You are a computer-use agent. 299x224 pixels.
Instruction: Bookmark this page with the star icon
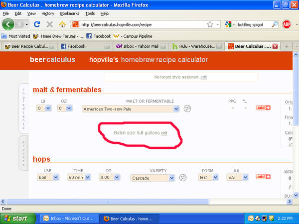coord(210,24)
